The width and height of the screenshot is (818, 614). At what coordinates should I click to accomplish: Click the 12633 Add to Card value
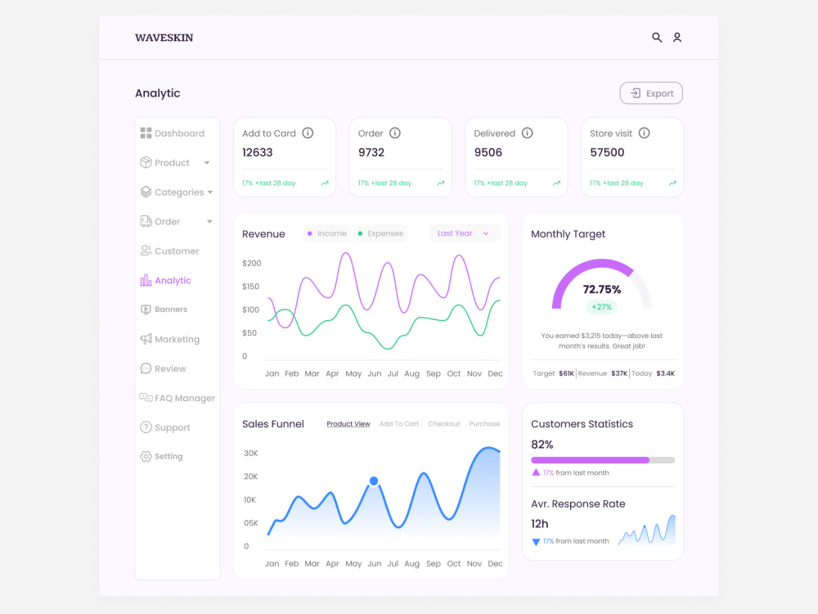click(x=257, y=152)
